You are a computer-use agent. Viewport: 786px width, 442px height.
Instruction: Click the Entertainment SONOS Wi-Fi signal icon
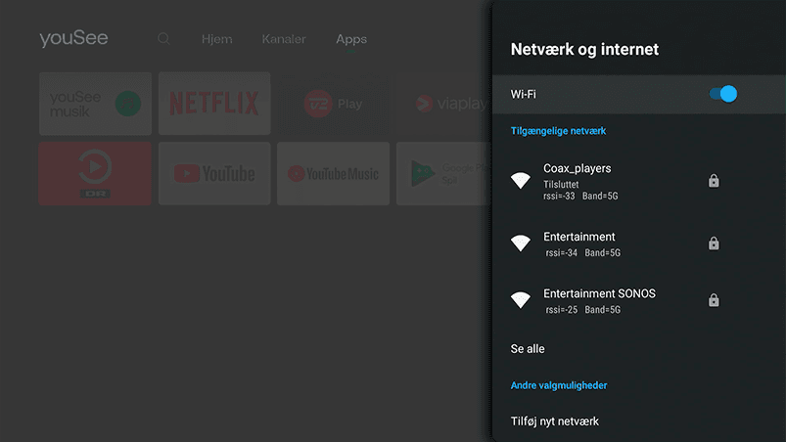(521, 300)
